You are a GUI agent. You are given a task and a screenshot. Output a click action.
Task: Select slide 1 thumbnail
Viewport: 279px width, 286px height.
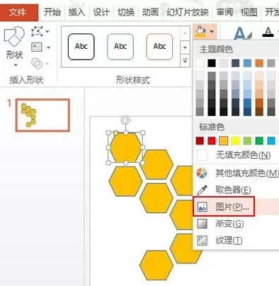42,115
